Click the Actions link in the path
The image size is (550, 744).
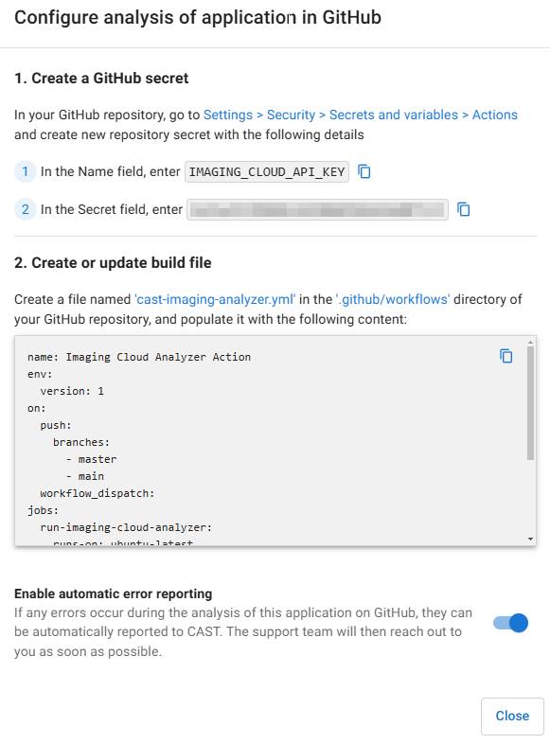(x=494, y=115)
